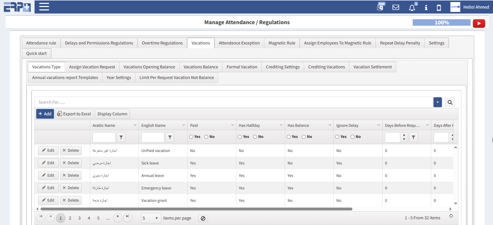This screenshot has height=225, width=493.
Task: Expand the search options dropdown arrow
Action: click(x=437, y=102)
